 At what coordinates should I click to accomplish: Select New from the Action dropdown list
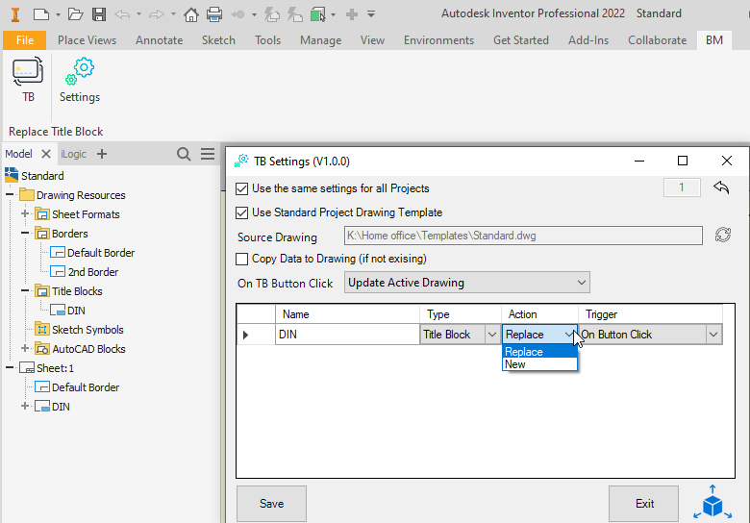coord(516,365)
